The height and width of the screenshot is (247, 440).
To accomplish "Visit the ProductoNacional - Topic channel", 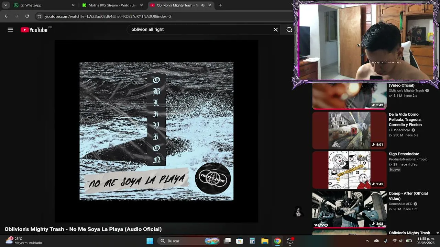I will pos(408,159).
